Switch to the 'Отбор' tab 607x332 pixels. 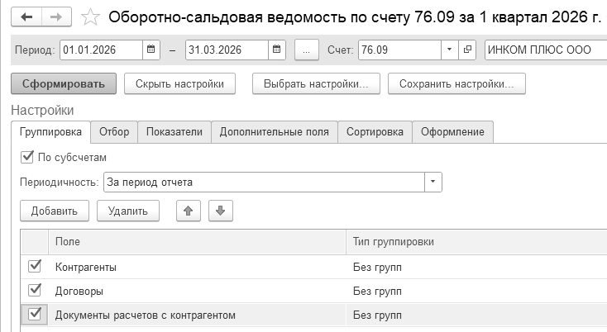coord(113,131)
